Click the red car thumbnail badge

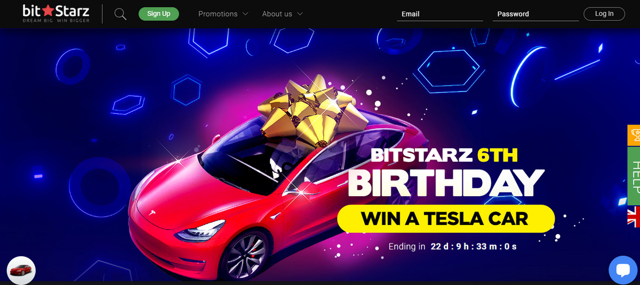click(21, 270)
